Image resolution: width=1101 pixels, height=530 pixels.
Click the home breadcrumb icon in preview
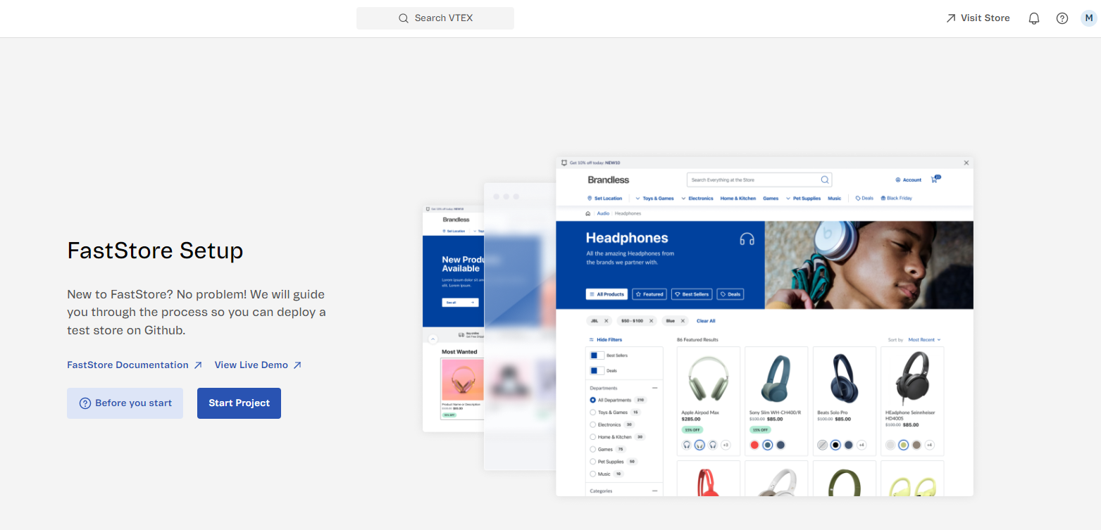tap(588, 213)
